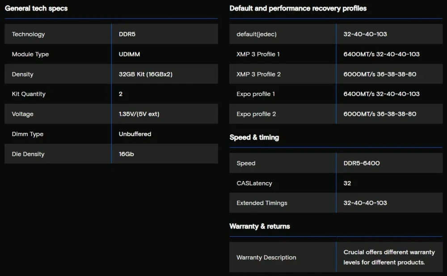447x276 pixels.
Task: Click the "Unbuffered" value cell
Action: point(135,134)
